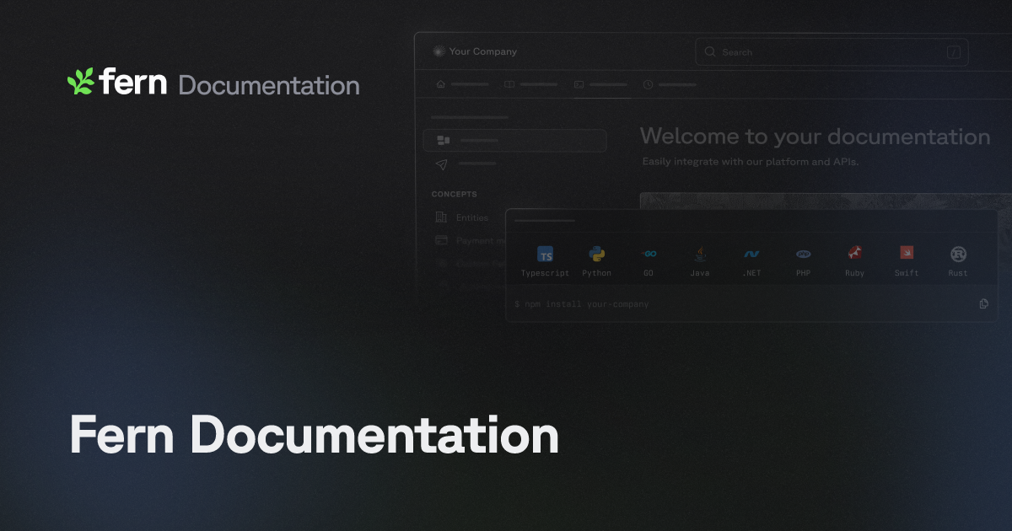Select the highlighted sidebar item with blocks icon
Screen dimensions: 1012x531
(514, 140)
